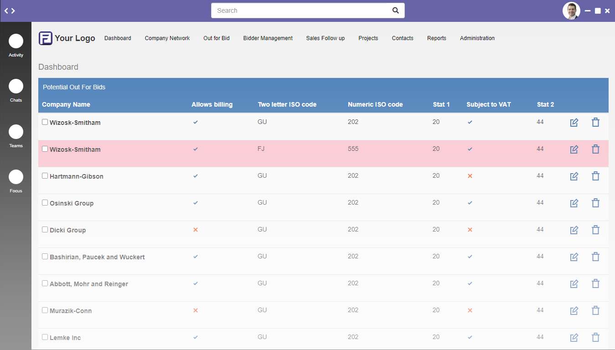The image size is (615, 350).
Task: Click inside the Search field
Action: (301, 10)
